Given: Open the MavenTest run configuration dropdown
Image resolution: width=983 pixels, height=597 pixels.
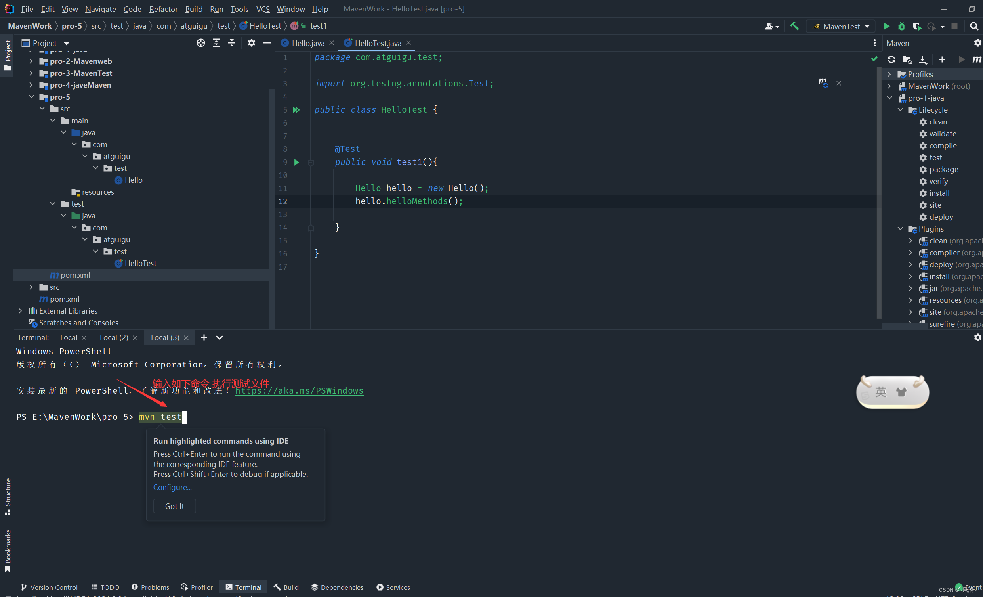Looking at the screenshot, I should tap(841, 26).
